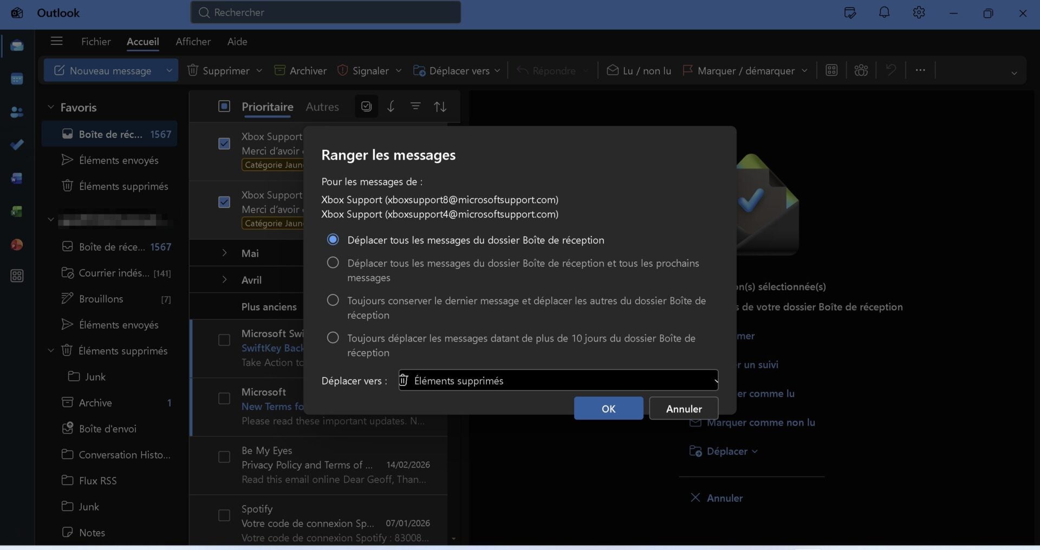Open the more options ellipsis icon

(x=920, y=70)
